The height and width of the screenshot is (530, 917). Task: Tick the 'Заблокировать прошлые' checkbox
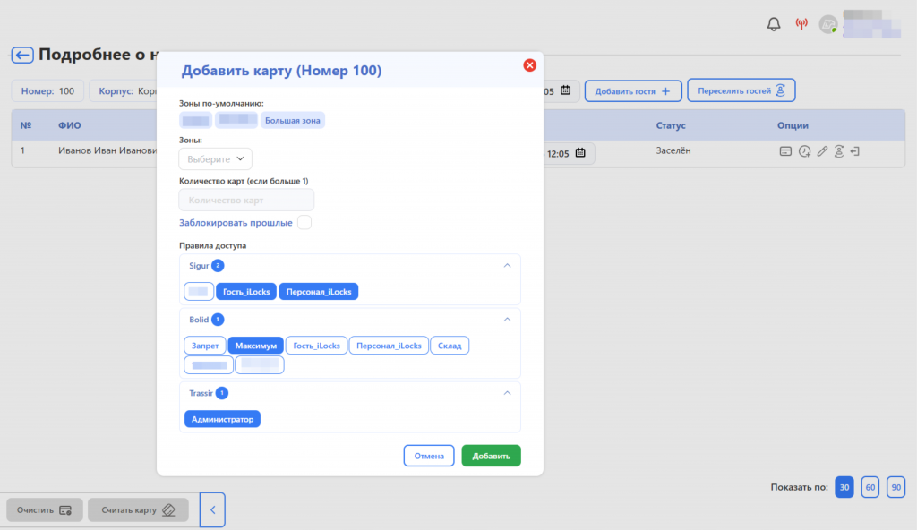click(x=304, y=222)
